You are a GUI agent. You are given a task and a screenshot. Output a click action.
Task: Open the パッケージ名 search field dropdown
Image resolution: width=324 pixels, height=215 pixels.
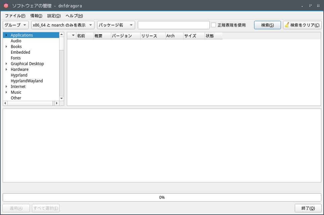pos(116,25)
